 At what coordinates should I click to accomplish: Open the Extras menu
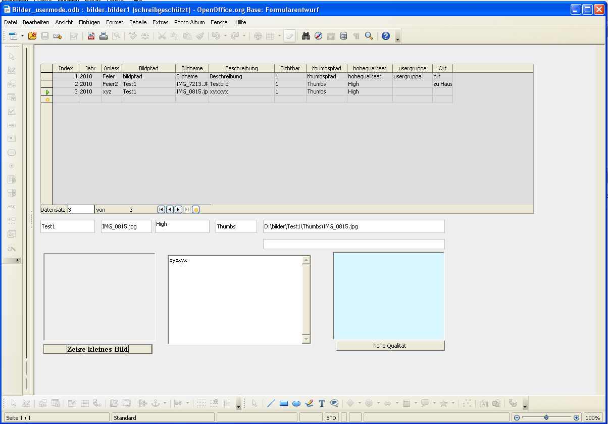tap(160, 22)
